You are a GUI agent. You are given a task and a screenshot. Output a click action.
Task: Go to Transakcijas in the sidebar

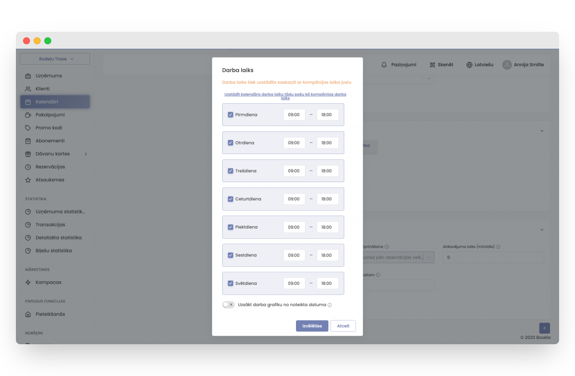(x=50, y=225)
